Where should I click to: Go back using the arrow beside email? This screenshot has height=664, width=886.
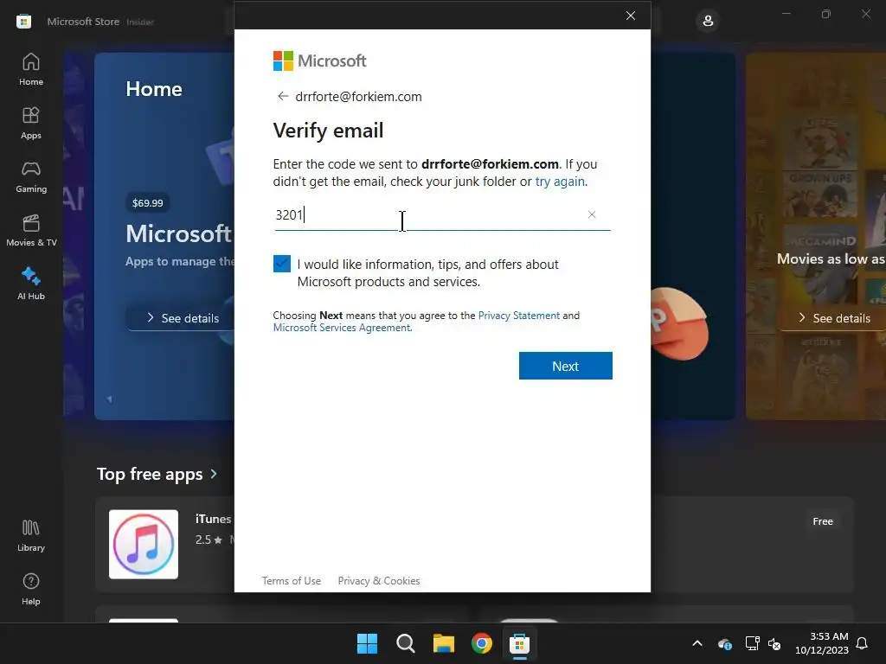(x=283, y=97)
